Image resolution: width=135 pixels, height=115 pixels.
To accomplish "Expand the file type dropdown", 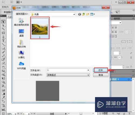I will coord(88,75).
